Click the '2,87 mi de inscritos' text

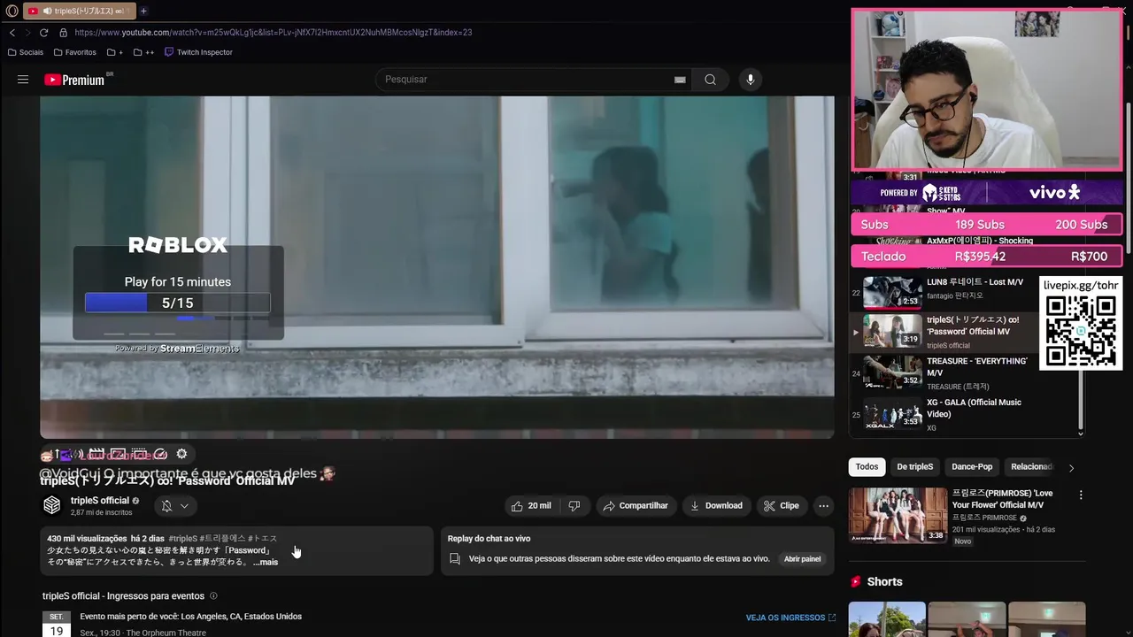click(102, 512)
